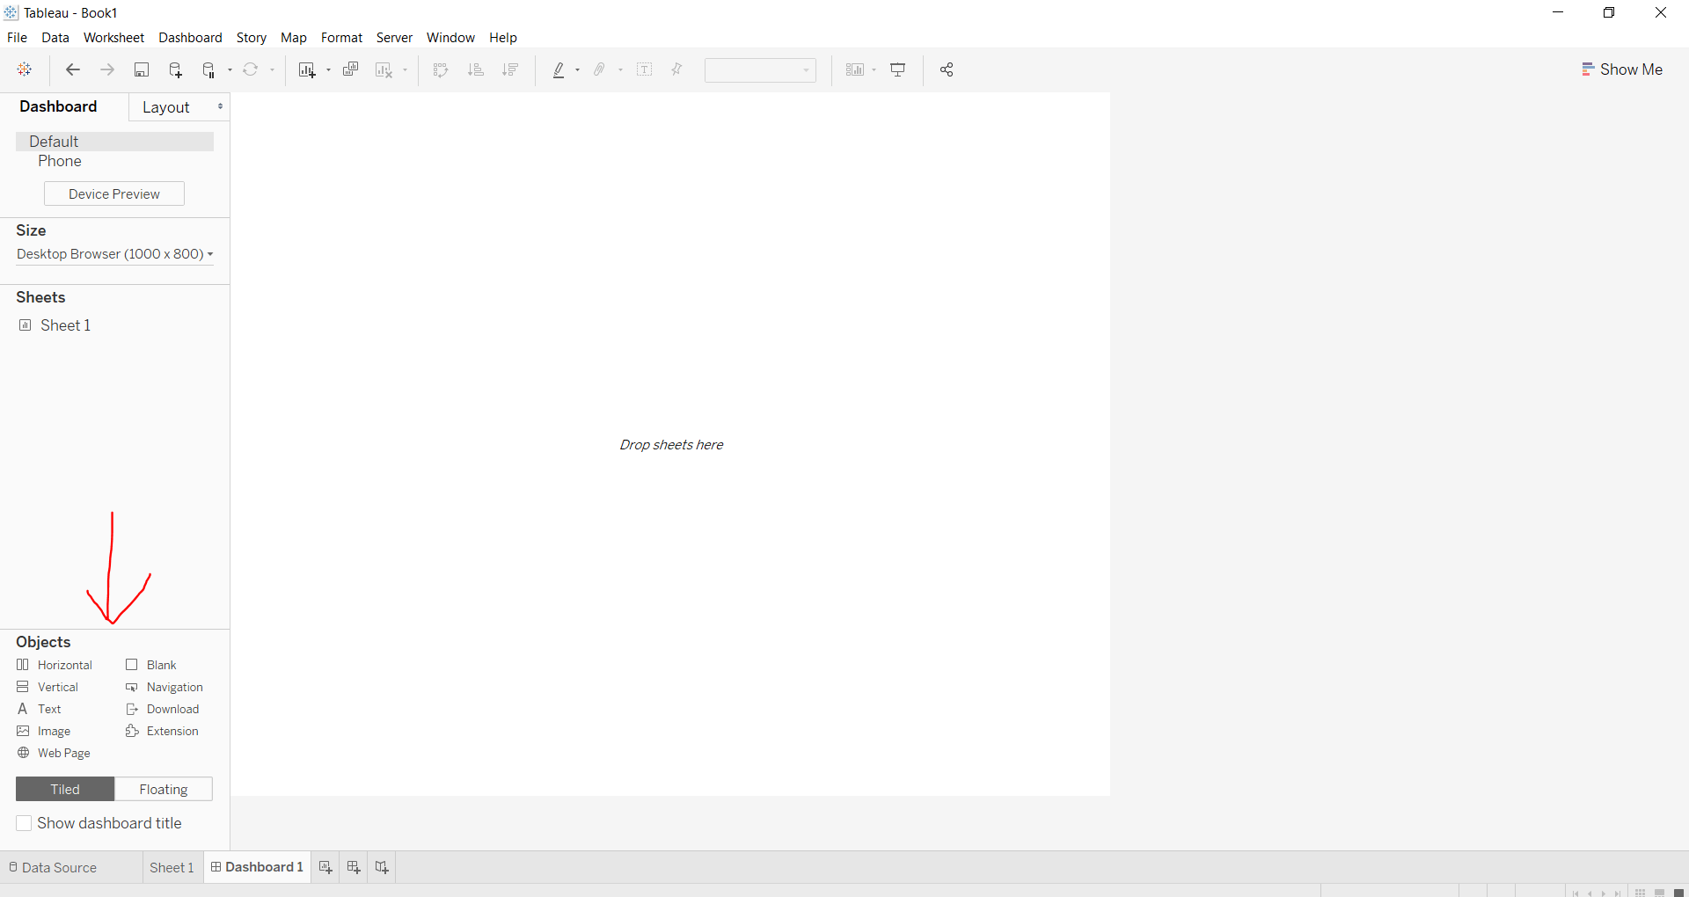Click the Tableau start page logo icon
Image resolution: width=1689 pixels, height=897 pixels.
(25, 69)
